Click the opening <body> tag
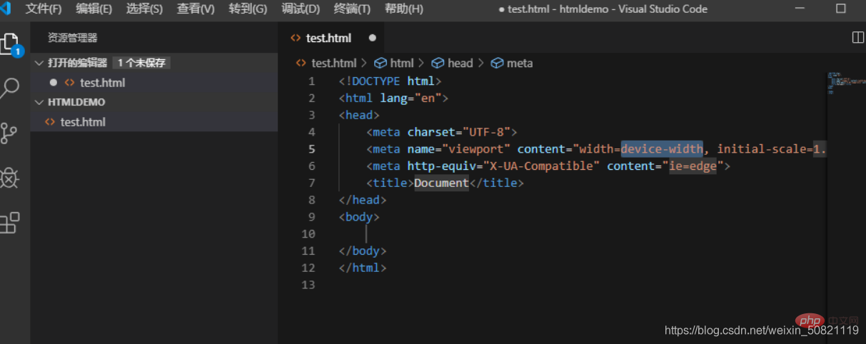 (x=359, y=217)
